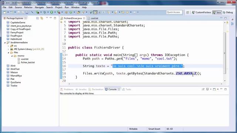Click Collapse All in Package Explorer
The width and height of the screenshot is (237, 133).
[37, 18]
